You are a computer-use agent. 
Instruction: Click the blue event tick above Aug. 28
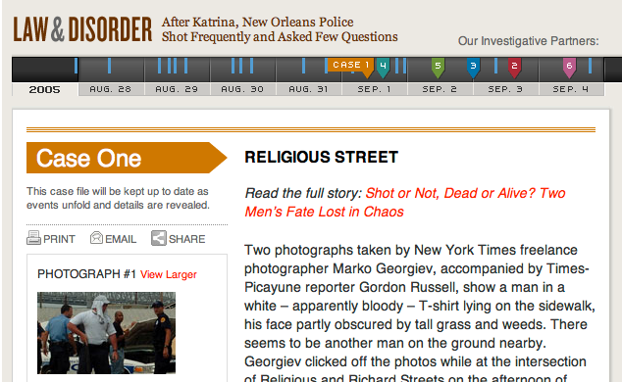pyautogui.click(x=110, y=66)
